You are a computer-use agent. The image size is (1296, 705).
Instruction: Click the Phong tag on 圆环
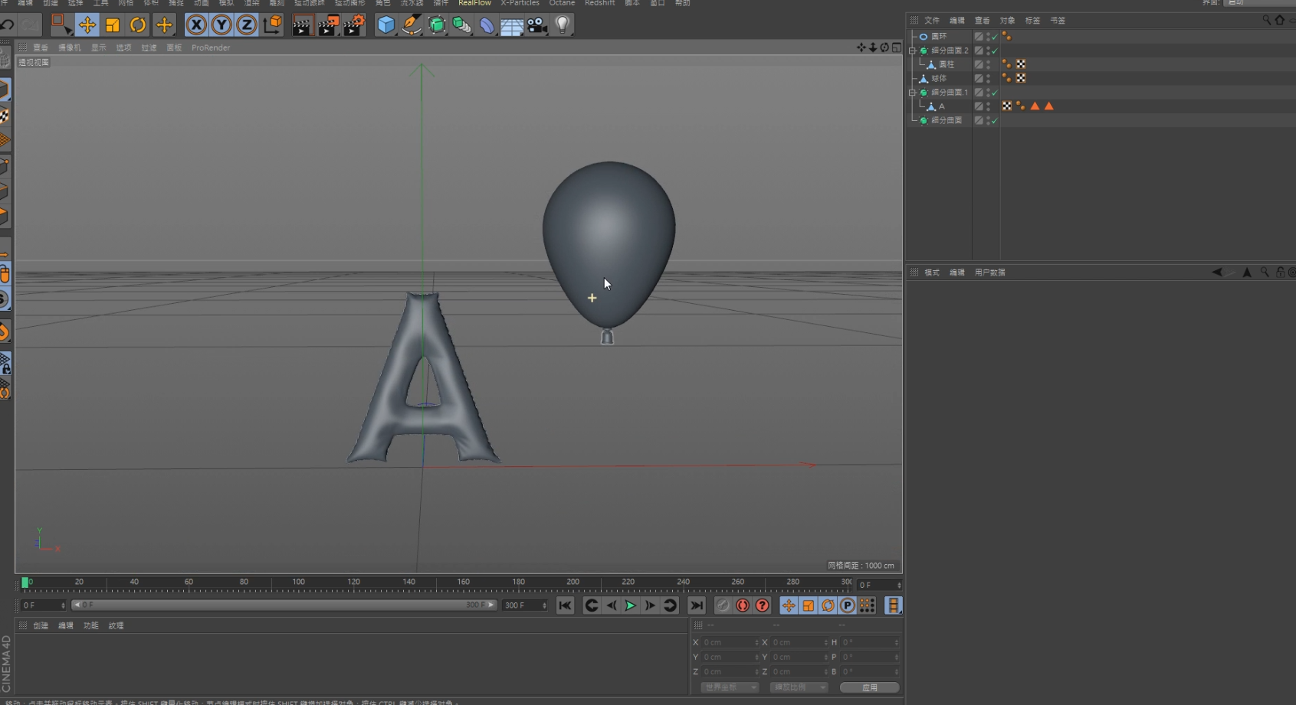[x=1006, y=37]
